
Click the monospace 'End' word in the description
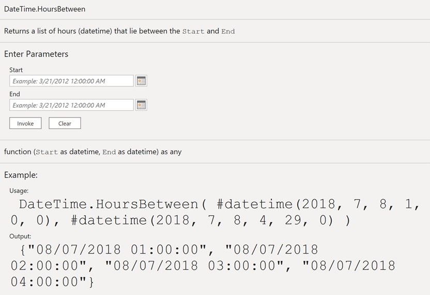[228, 32]
